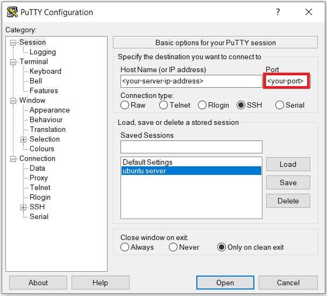The width and height of the screenshot is (327, 296).
Task: Click the Cancel button
Action: (x=288, y=283)
